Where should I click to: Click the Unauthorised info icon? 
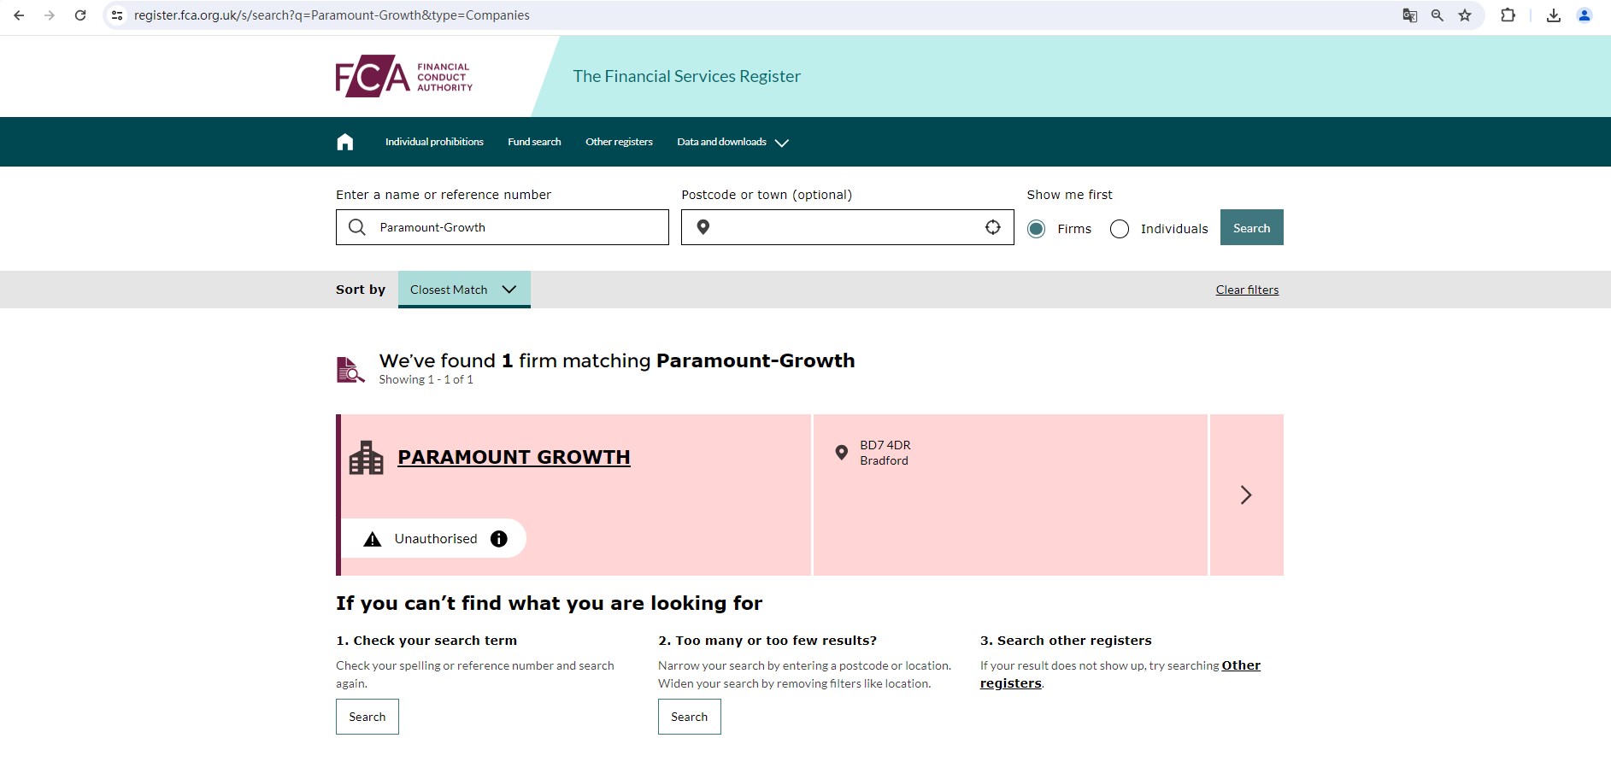[499, 539]
